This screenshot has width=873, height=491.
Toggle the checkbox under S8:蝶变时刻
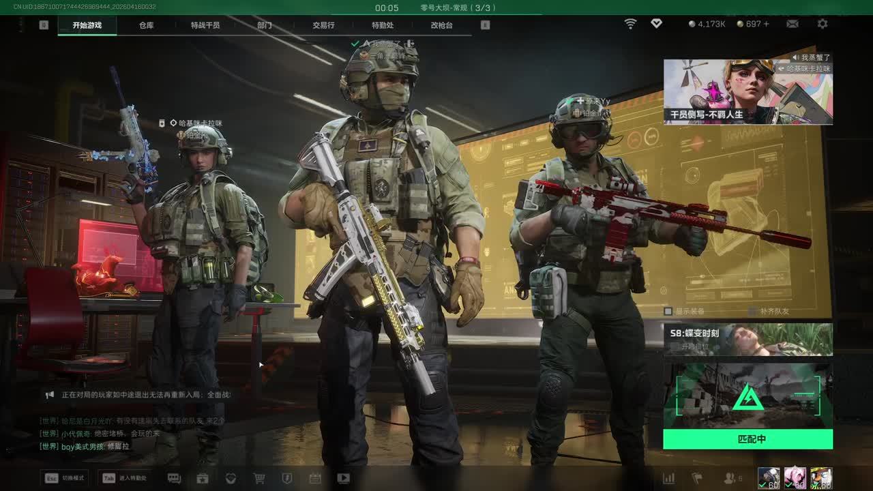tap(675, 346)
